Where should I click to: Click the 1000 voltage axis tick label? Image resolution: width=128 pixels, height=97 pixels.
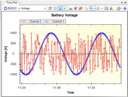[x=13, y=33]
